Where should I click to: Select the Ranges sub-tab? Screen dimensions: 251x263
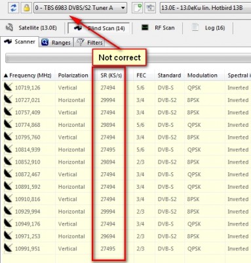56,42
